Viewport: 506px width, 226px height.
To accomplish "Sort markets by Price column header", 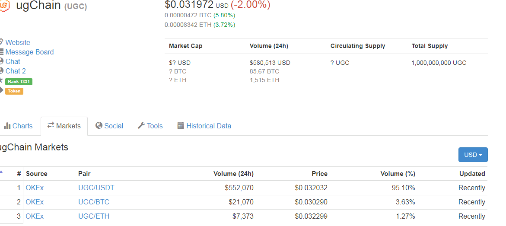I will (319, 174).
